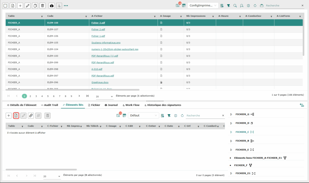309x183 pixels.
Task: Open the Défaut view dropdown
Action: coord(143,115)
